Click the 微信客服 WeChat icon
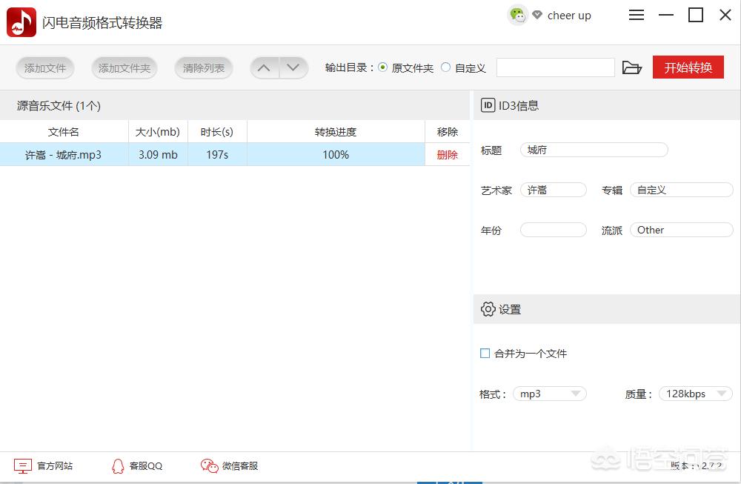 [210, 466]
